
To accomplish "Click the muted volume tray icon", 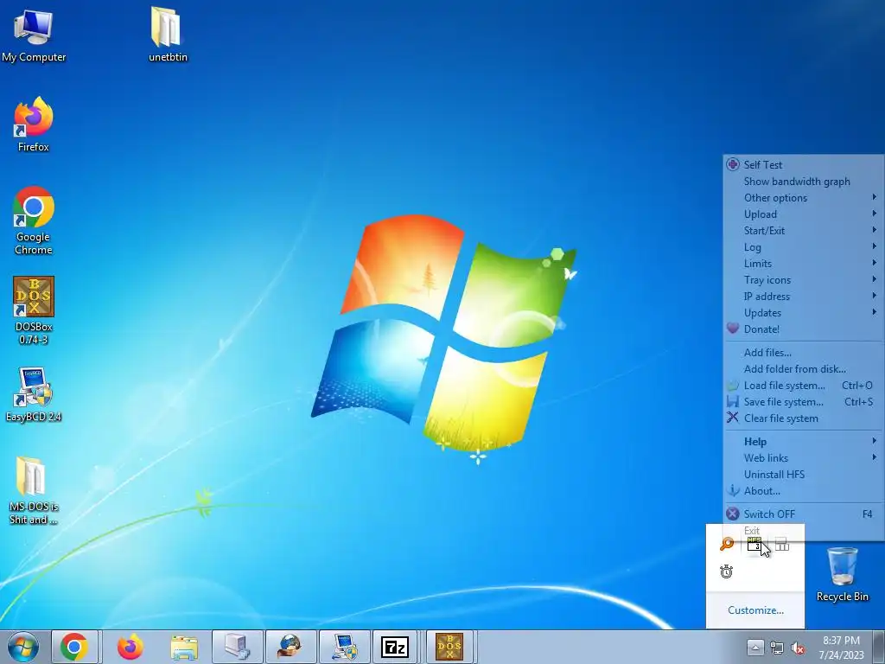I will point(798,648).
